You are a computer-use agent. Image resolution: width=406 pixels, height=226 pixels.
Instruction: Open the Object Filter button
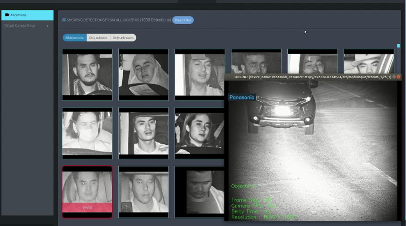click(x=183, y=20)
